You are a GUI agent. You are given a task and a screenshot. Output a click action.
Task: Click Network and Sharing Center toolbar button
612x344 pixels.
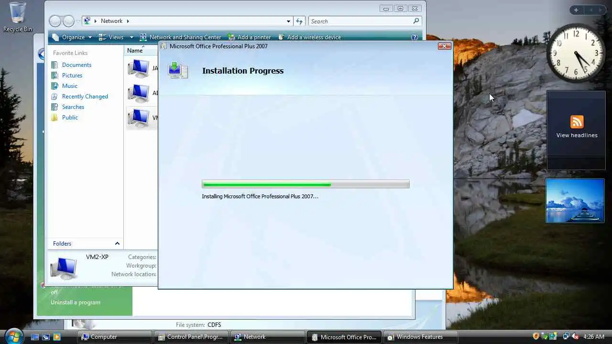coord(180,37)
